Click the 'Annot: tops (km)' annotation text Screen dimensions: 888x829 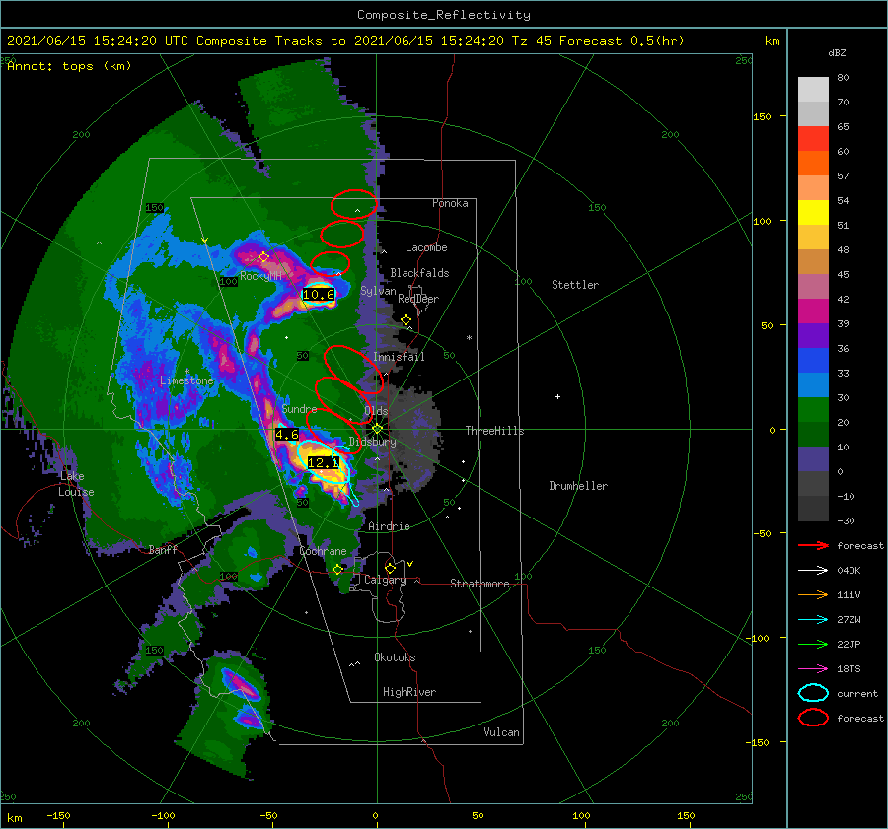[x=69, y=66]
